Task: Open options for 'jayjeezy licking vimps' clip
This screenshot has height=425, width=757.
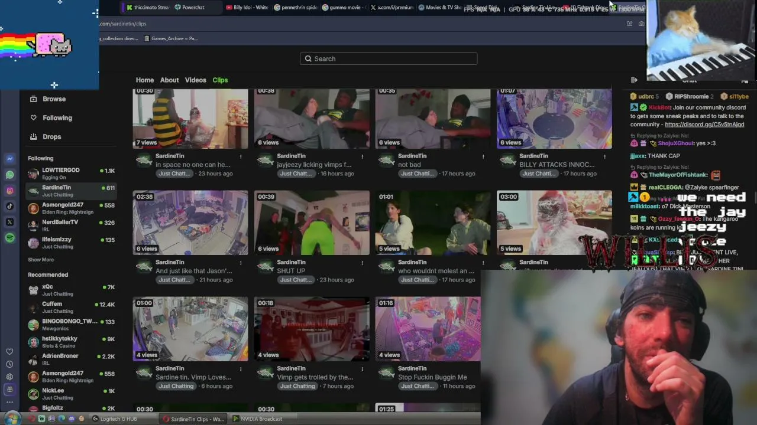Action: tap(362, 156)
